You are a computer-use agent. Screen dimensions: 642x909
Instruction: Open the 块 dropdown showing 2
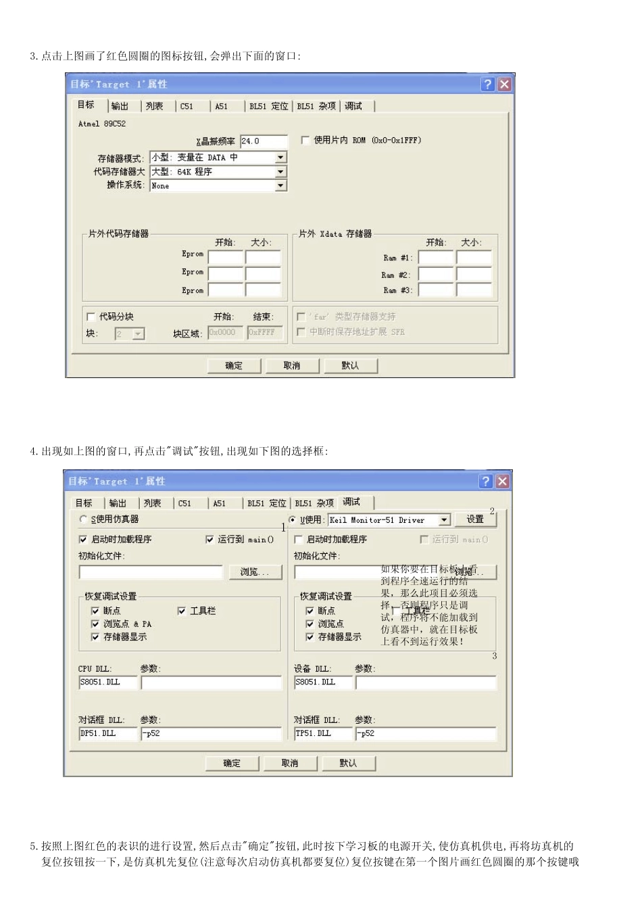(x=130, y=333)
